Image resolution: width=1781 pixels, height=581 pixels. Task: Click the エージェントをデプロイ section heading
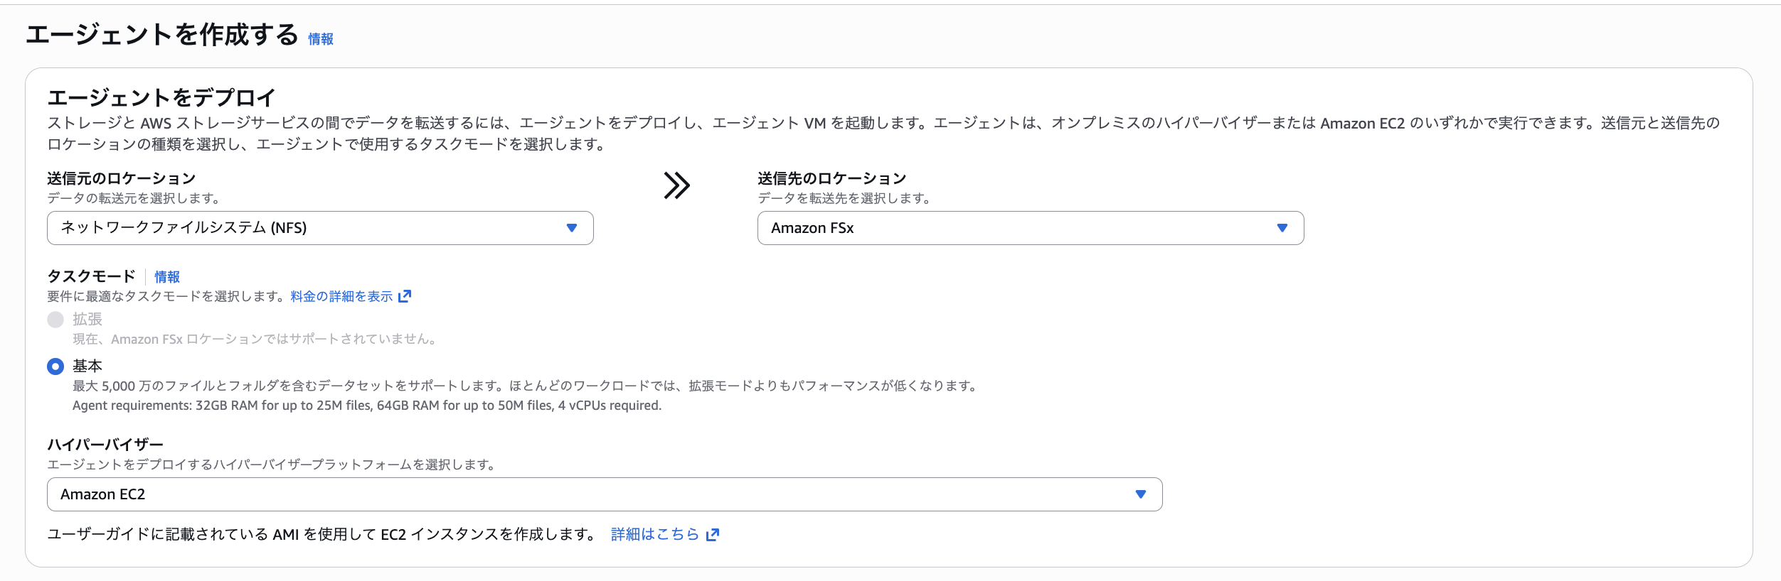click(161, 97)
